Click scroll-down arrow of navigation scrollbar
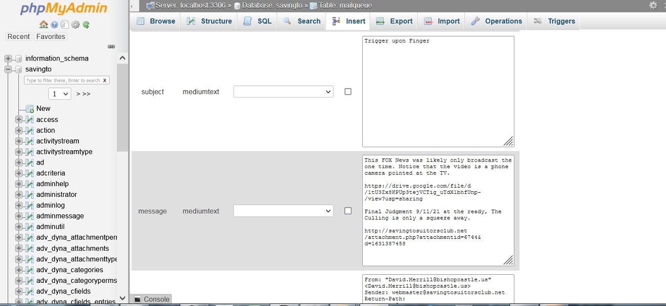Screen dimensions: 666x306 (x=122, y=298)
